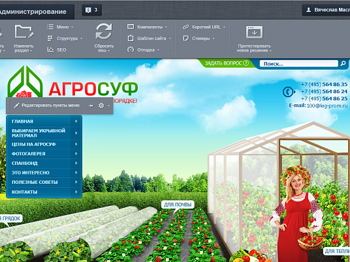Click the gear icon in menu edit toolbar
Viewport: 350px width, 262px height.
[101, 106]
